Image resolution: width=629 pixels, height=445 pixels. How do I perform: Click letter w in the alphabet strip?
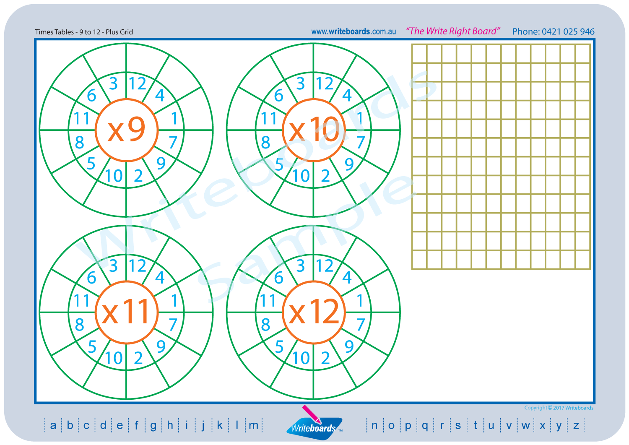[525, 425]
